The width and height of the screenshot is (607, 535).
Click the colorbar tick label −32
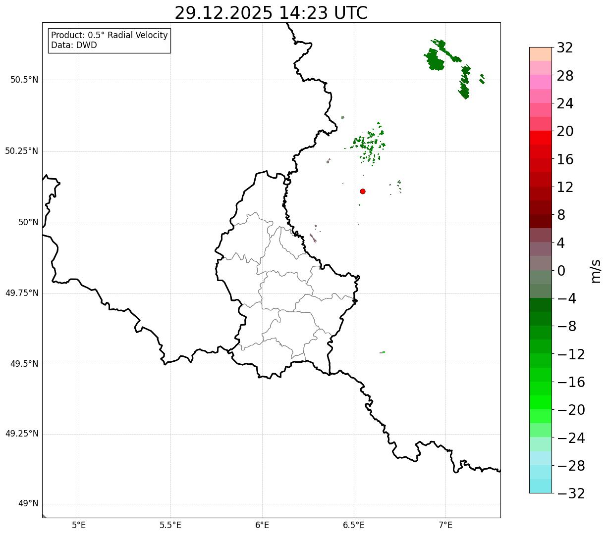571,493
